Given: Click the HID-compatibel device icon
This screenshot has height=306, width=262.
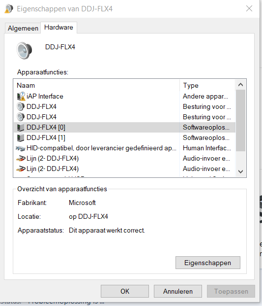Looking at the screenshot, I should click(x=21, y=148).
